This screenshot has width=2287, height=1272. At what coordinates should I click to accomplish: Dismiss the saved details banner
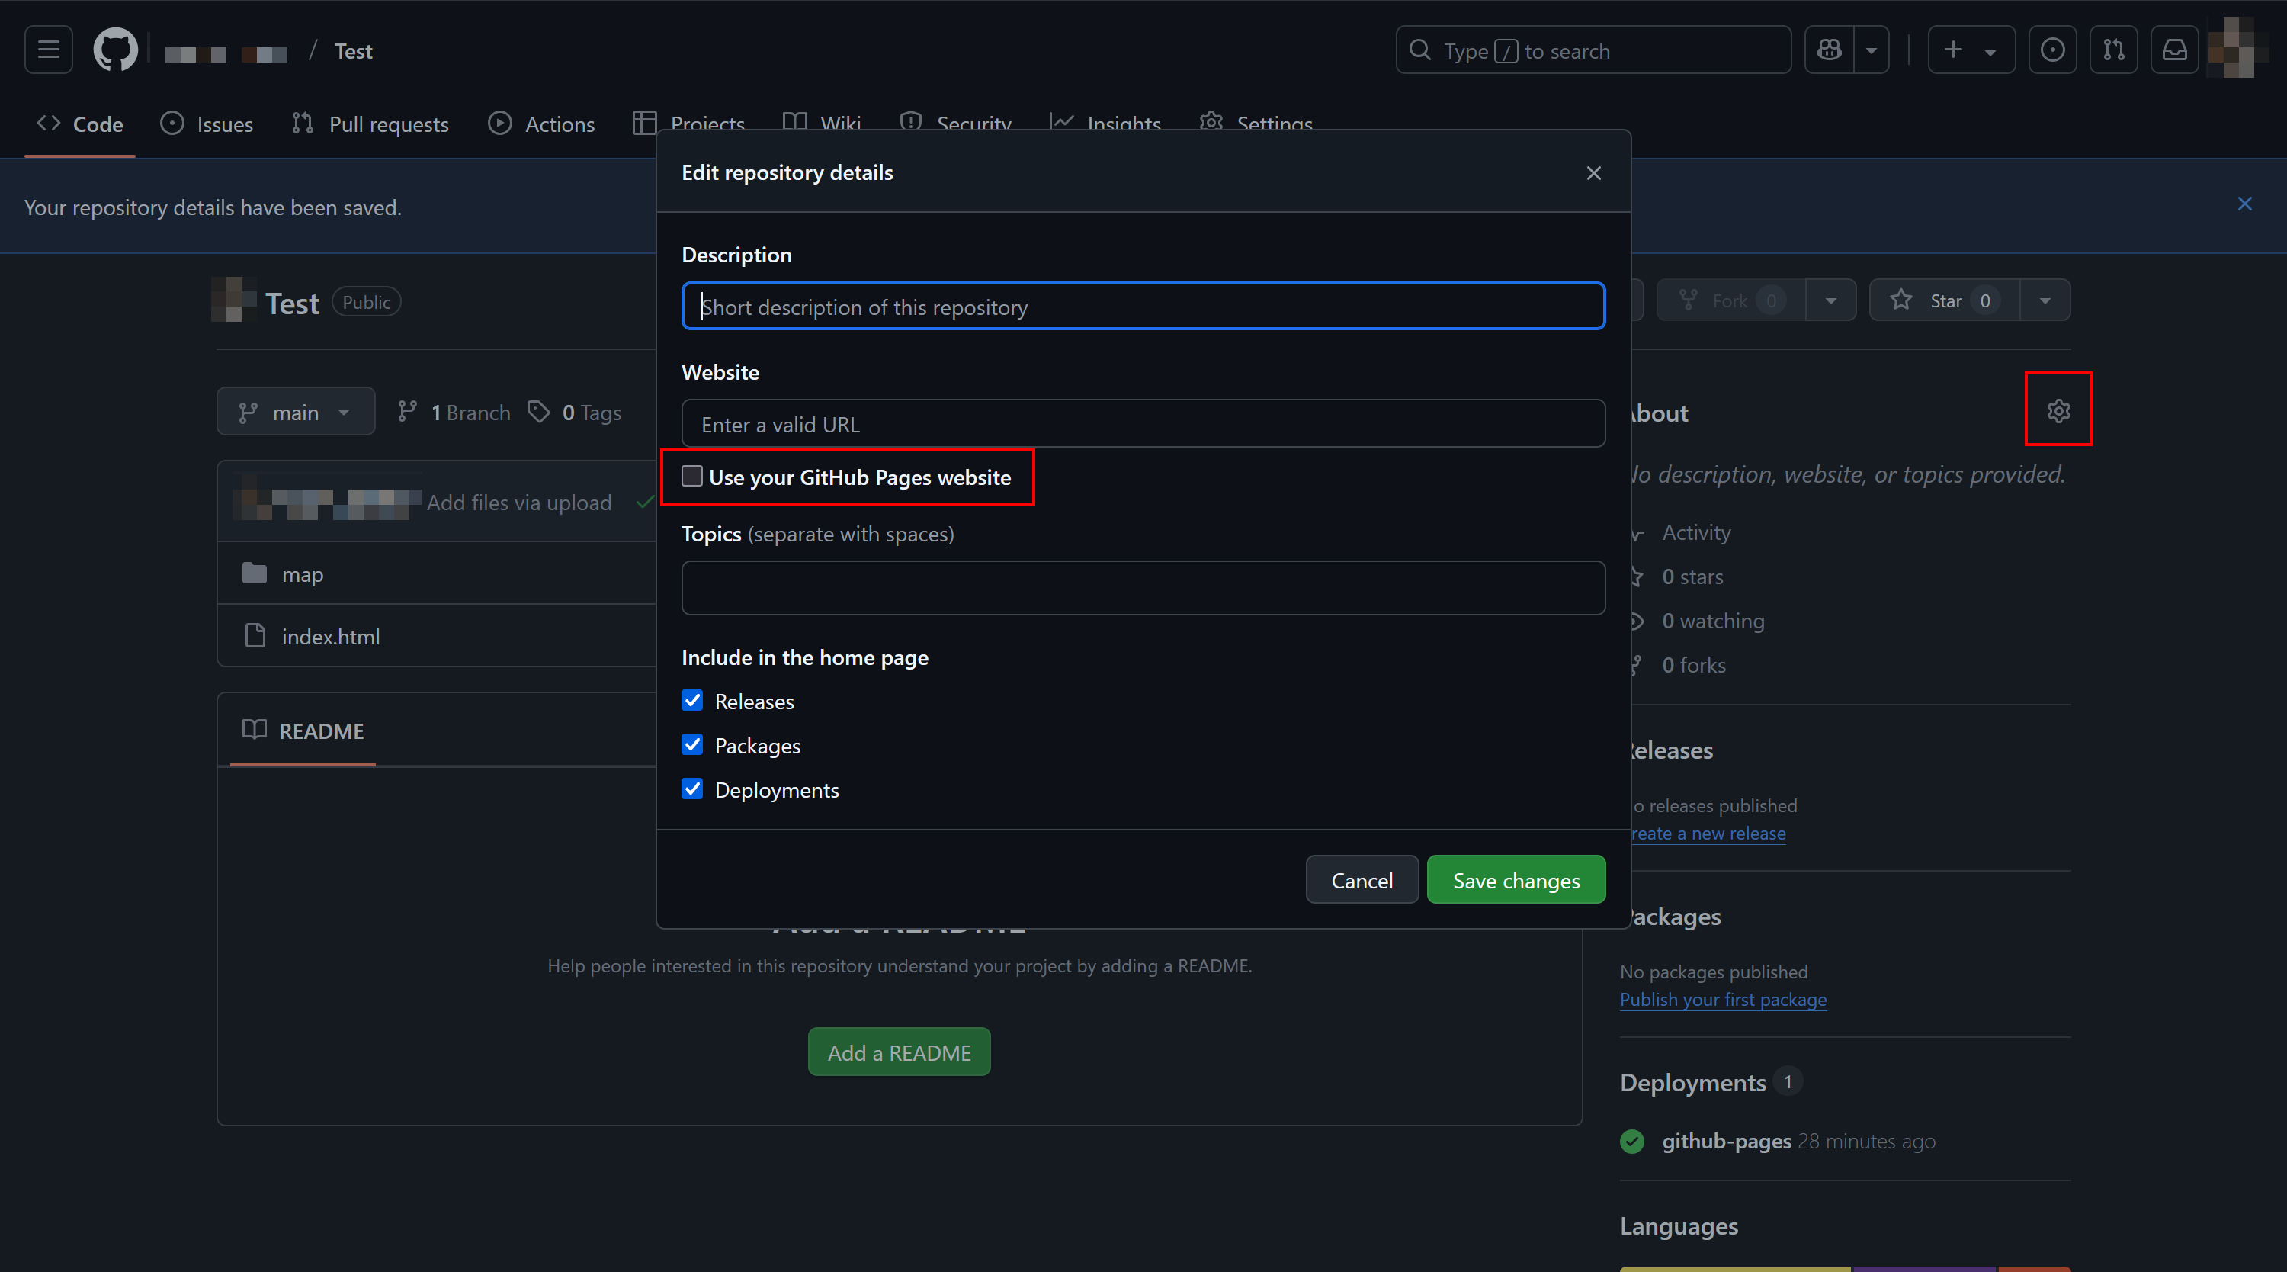[x=2244, y=204]
